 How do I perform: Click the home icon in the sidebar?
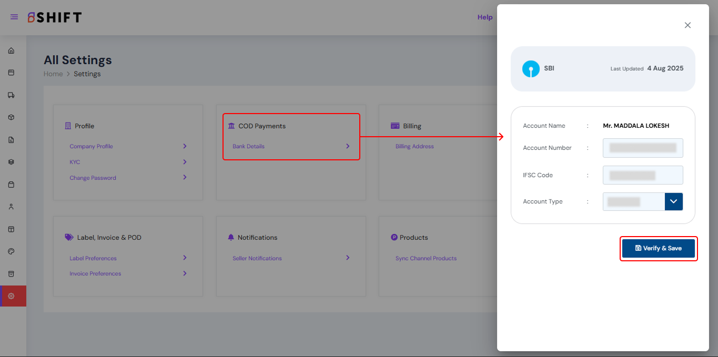point(11,51)
